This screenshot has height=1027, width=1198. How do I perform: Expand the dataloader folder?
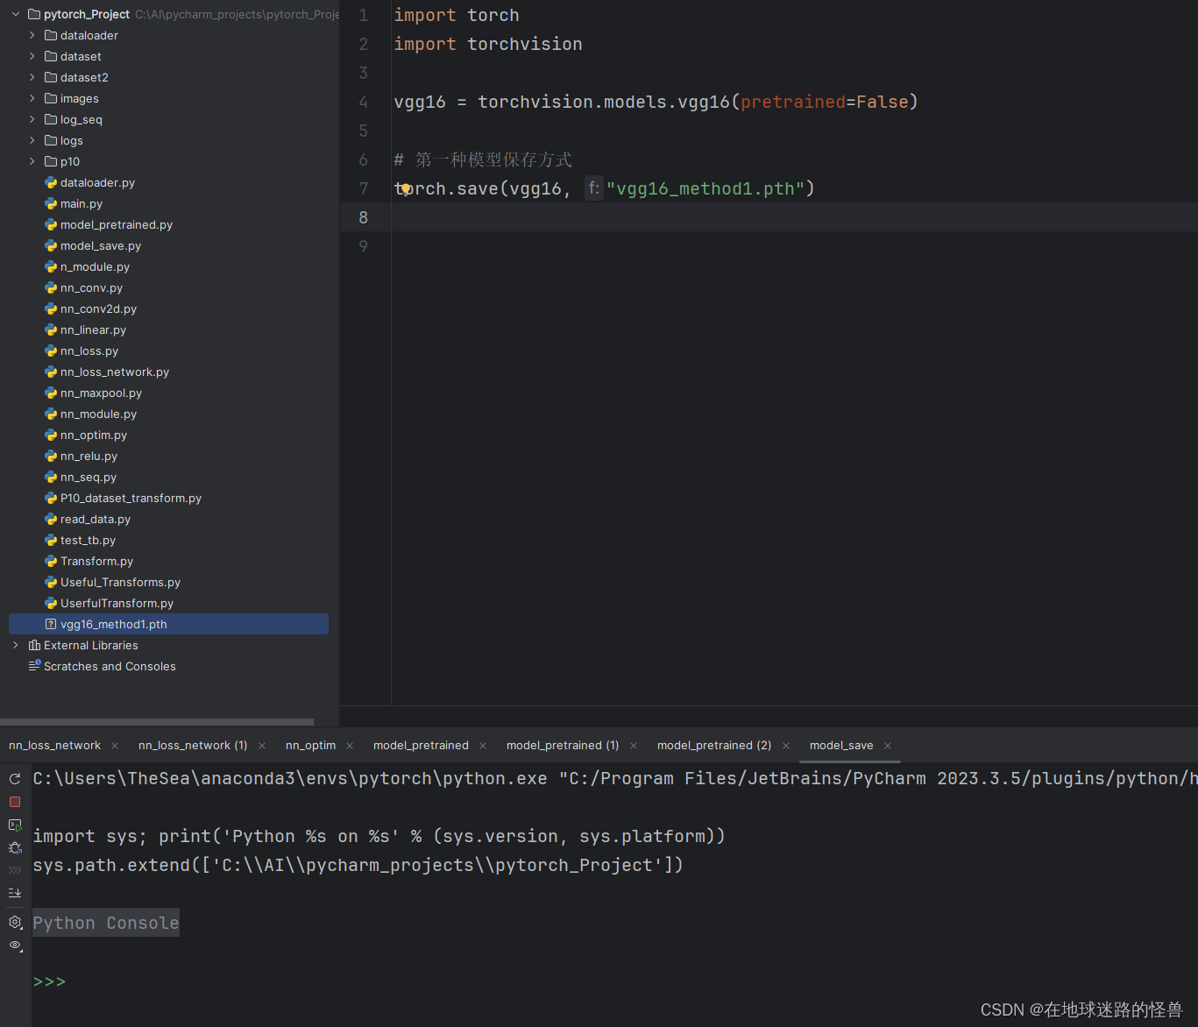[x=32, y=35]
